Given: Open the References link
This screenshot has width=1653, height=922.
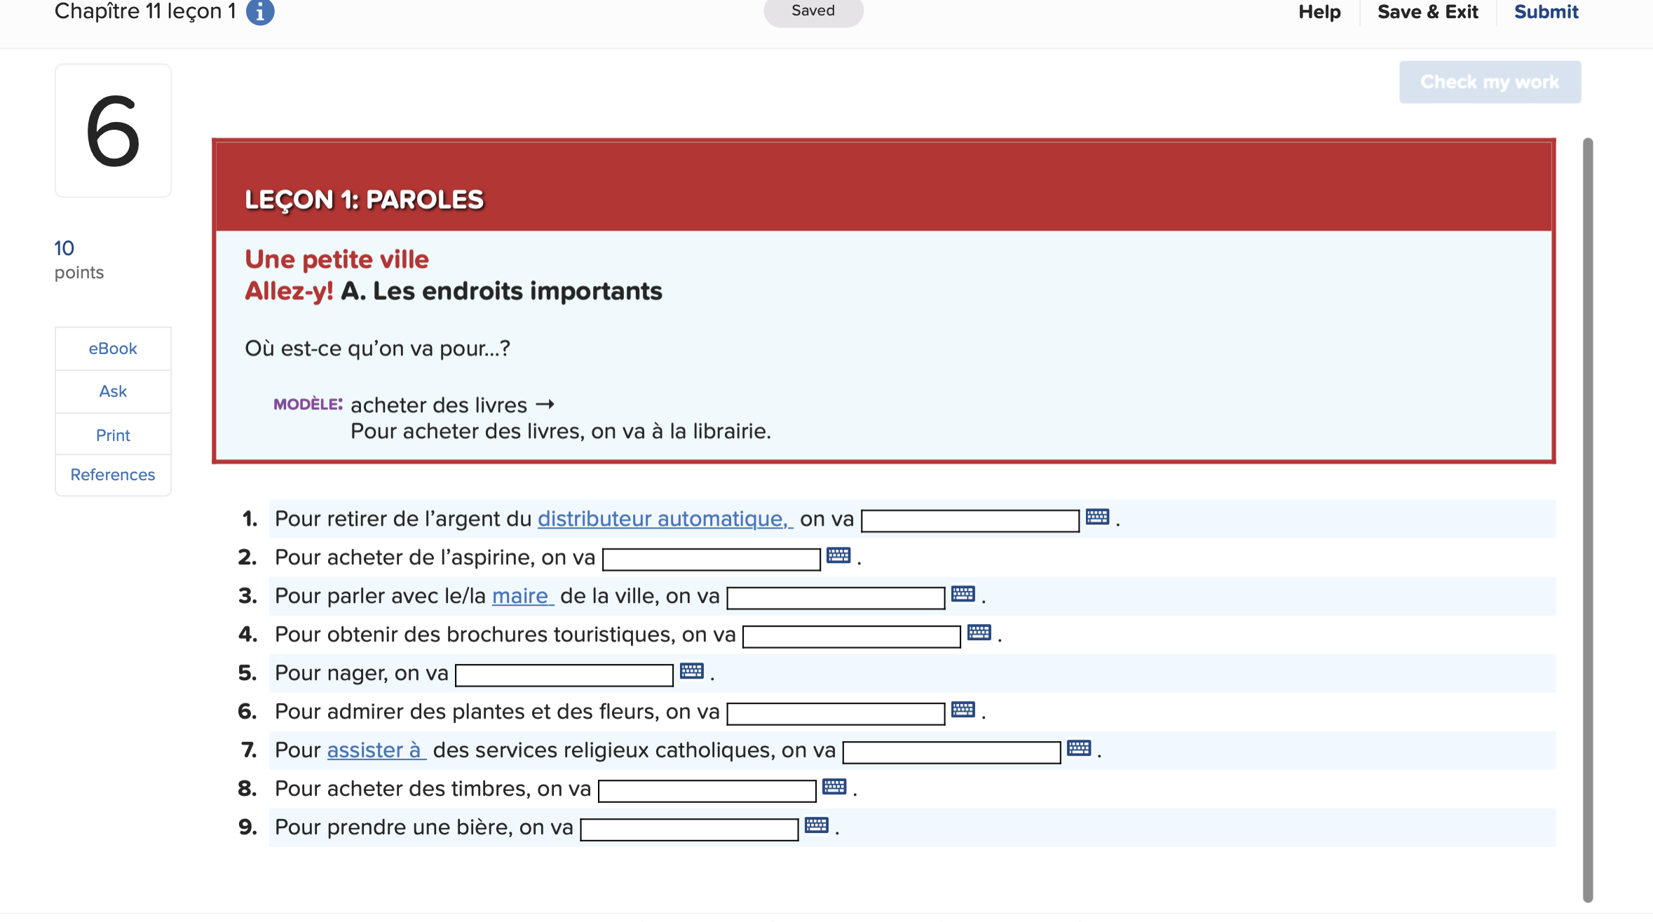Looking at the screenshot, I should click(113, 475).
